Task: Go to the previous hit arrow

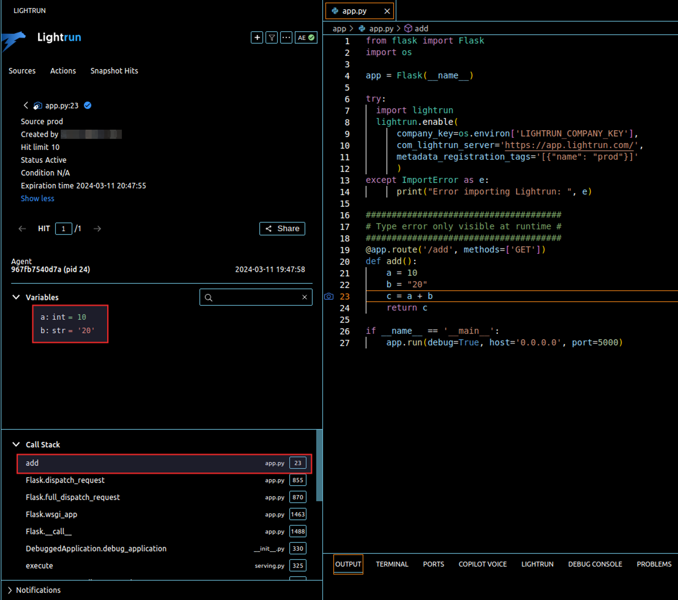Action: (x=22, y=229)
